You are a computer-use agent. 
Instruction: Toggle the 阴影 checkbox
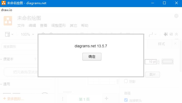point(126,81)
